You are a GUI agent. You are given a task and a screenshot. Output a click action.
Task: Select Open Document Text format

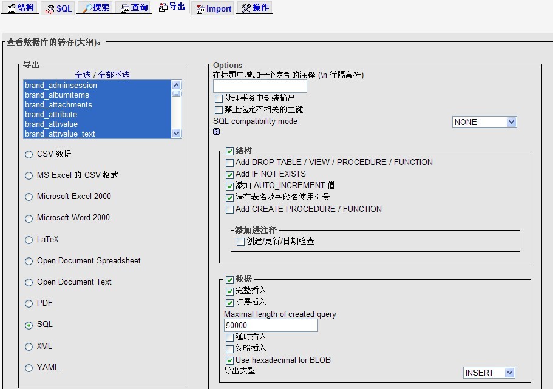point(29,282)
